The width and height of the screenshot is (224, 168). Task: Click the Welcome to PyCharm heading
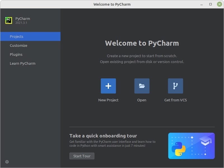(142, 43)
